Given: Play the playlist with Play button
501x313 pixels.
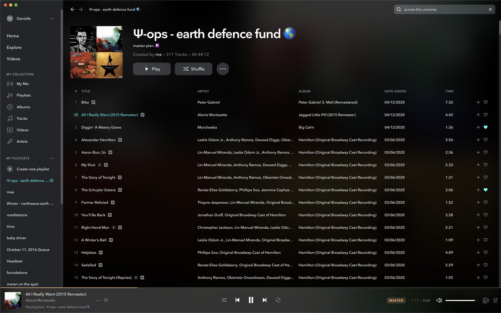Looking at the screenshot, I should point(152,69).
